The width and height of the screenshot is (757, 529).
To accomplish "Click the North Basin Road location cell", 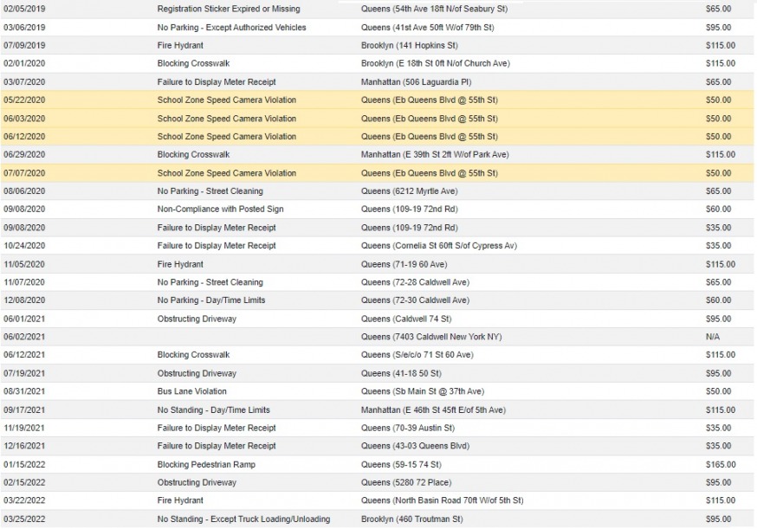I will pos(442,501).
